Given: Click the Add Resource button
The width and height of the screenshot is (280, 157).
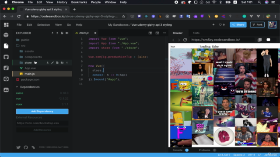Looking at the screenshot, I should 42,130.
